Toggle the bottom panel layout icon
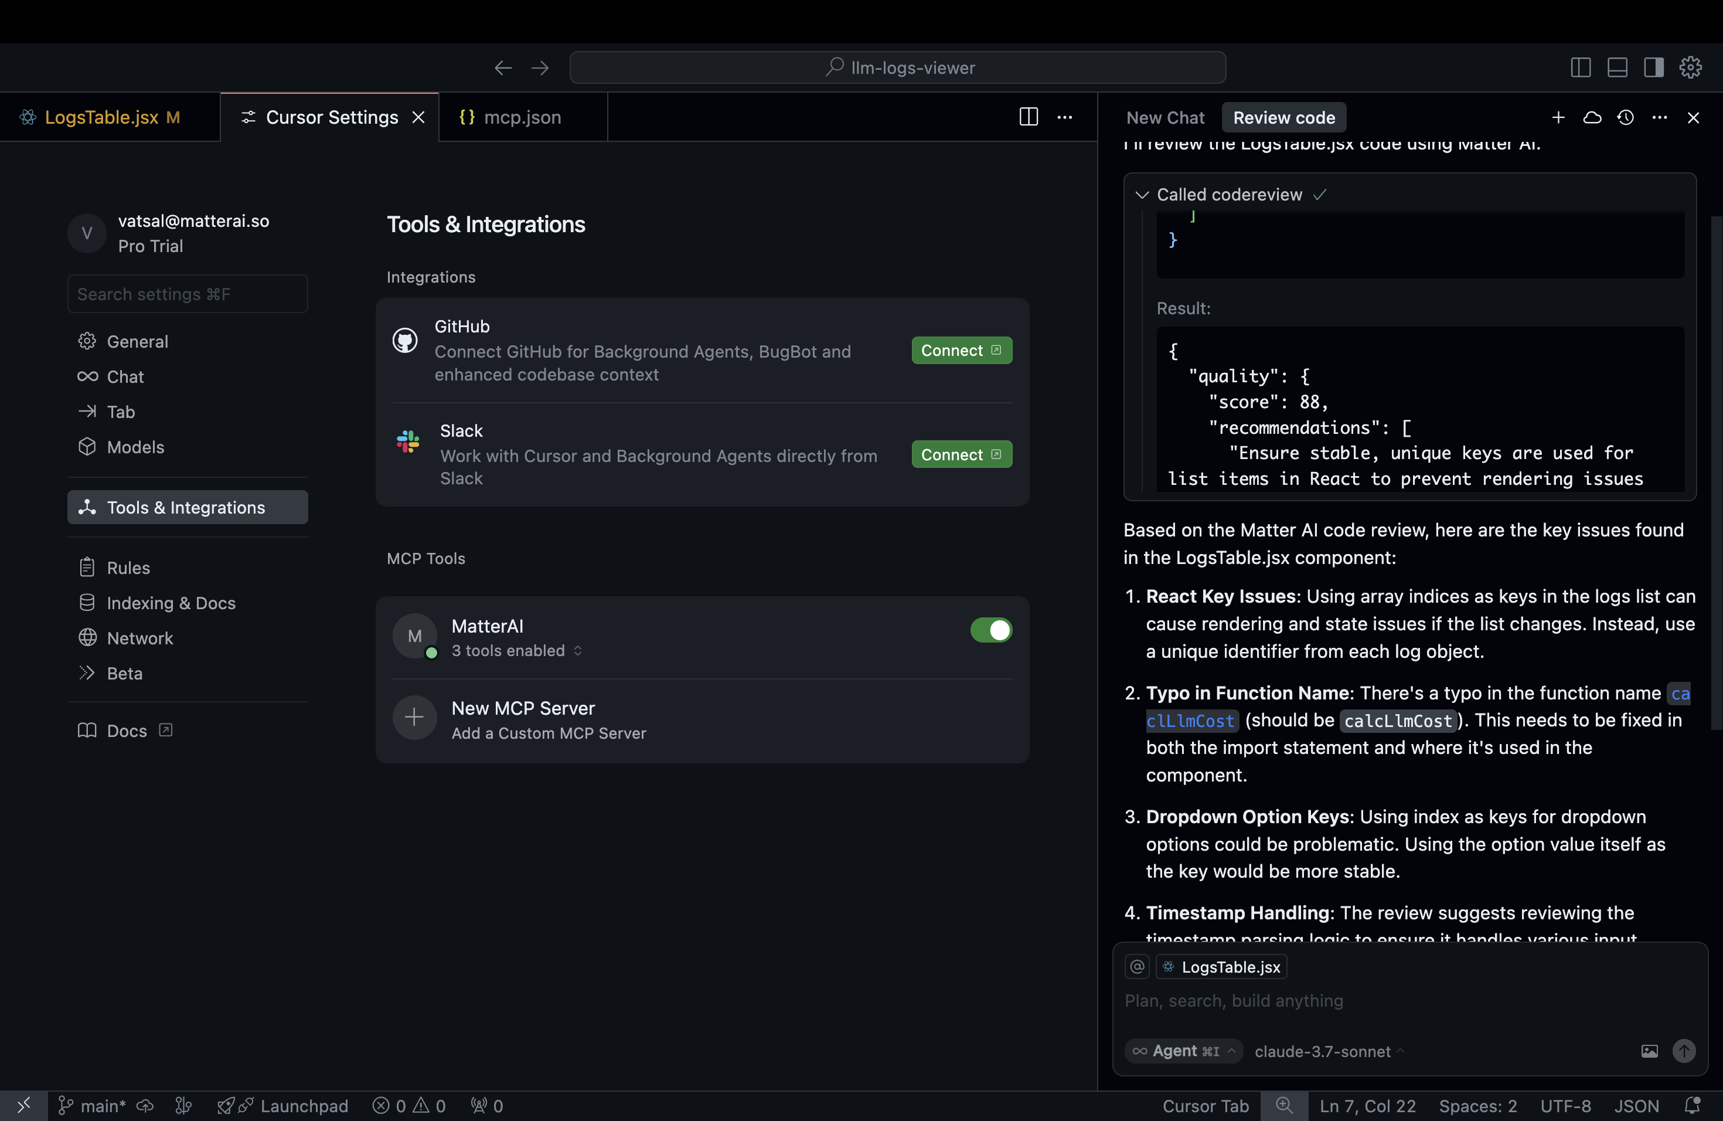 (1618, 67)
